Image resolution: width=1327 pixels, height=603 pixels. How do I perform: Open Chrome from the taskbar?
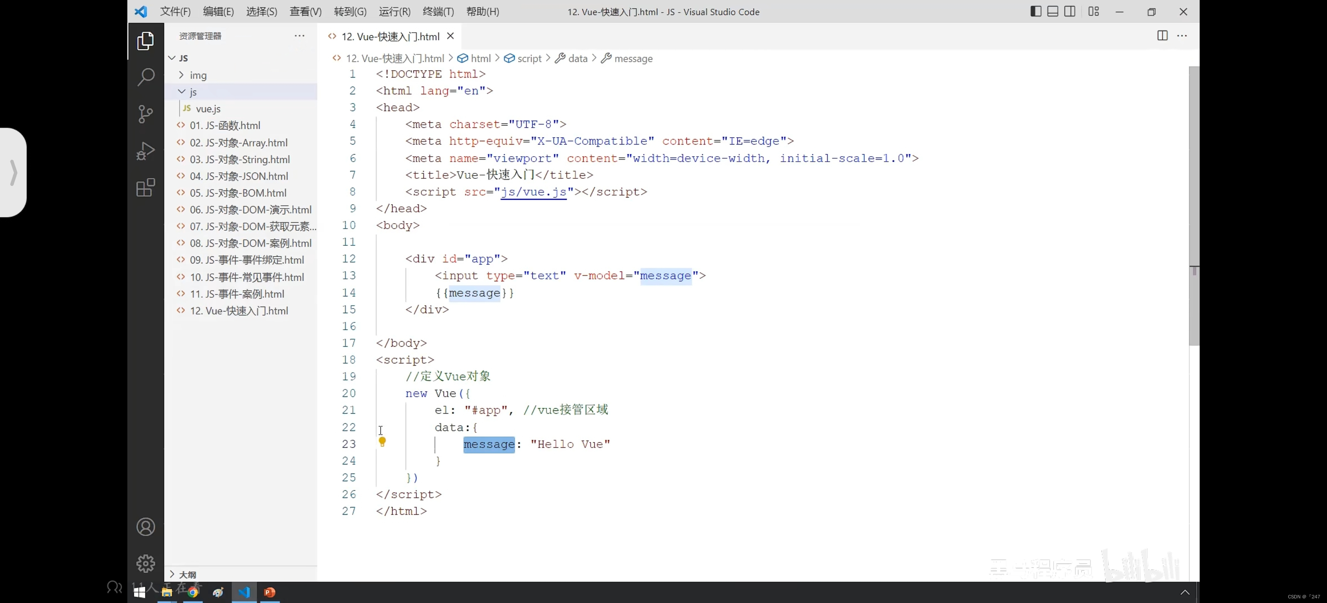[x=193, y=592]
